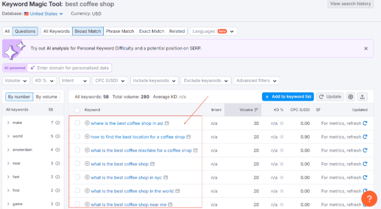Open SERP icon for 'how to find the best location'

pyautogui.click(x=189, y=137)
